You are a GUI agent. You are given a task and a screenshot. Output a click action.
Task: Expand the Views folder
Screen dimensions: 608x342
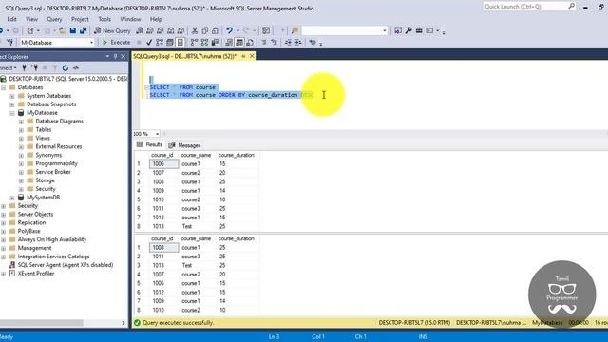pos(21,139)
